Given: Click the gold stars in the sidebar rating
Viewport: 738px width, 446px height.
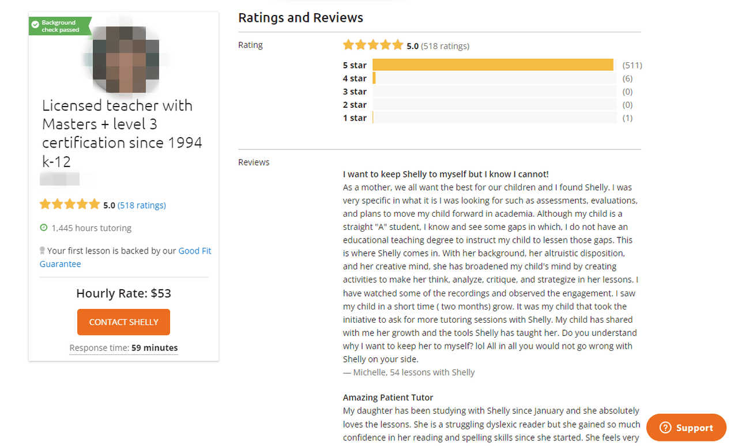Looking at the screenshot, I should [70, 205].
